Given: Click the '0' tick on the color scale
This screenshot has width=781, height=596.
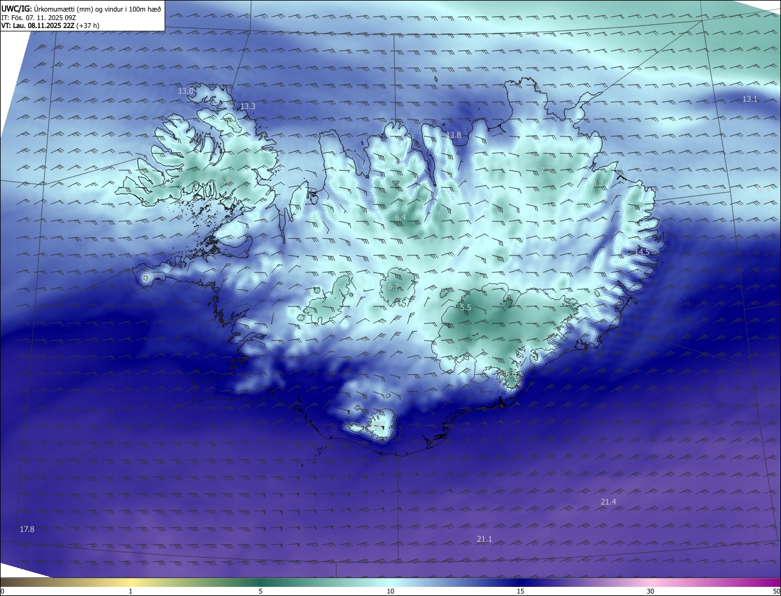Looking at the screenshot, I should coord(2,591).
